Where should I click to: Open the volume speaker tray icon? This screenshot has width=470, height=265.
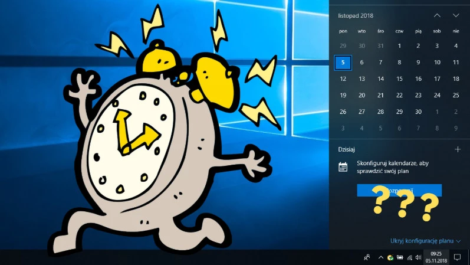[x=418, y=257]
